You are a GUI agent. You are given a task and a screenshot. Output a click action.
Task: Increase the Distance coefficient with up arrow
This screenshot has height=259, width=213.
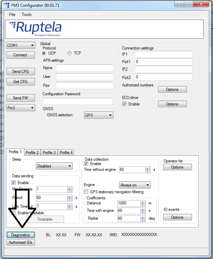point(142,202)
